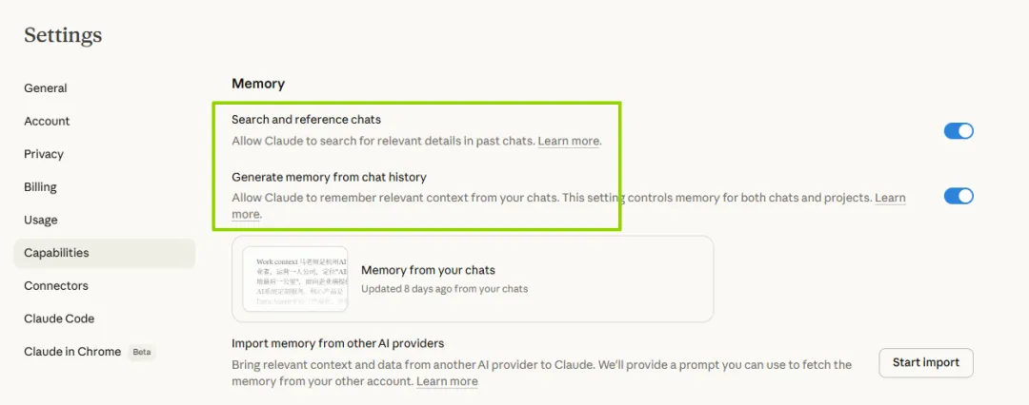Click the Beta badge beside Claude in Chrome

[142, 352]
